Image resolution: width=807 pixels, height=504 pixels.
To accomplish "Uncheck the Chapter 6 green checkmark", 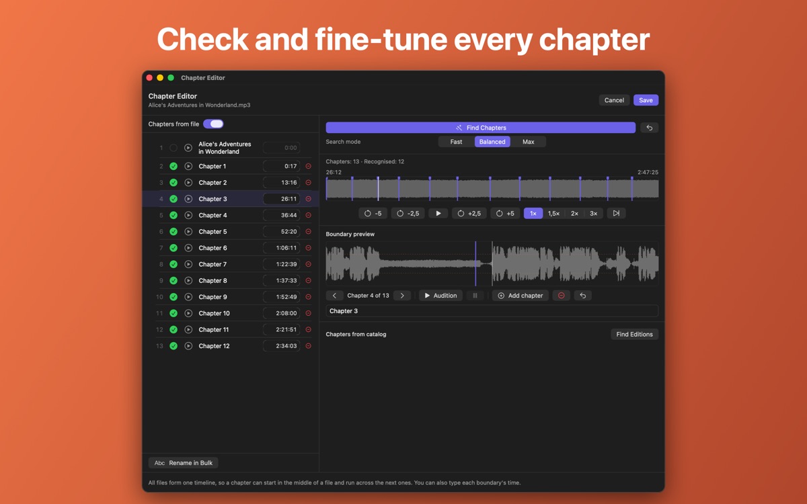I will coord(174,248).
